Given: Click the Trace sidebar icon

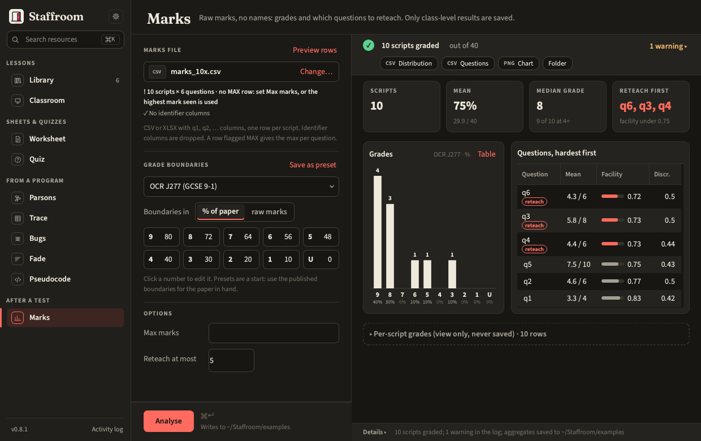Looking at the screenshot, I should [x=18, y=218].
